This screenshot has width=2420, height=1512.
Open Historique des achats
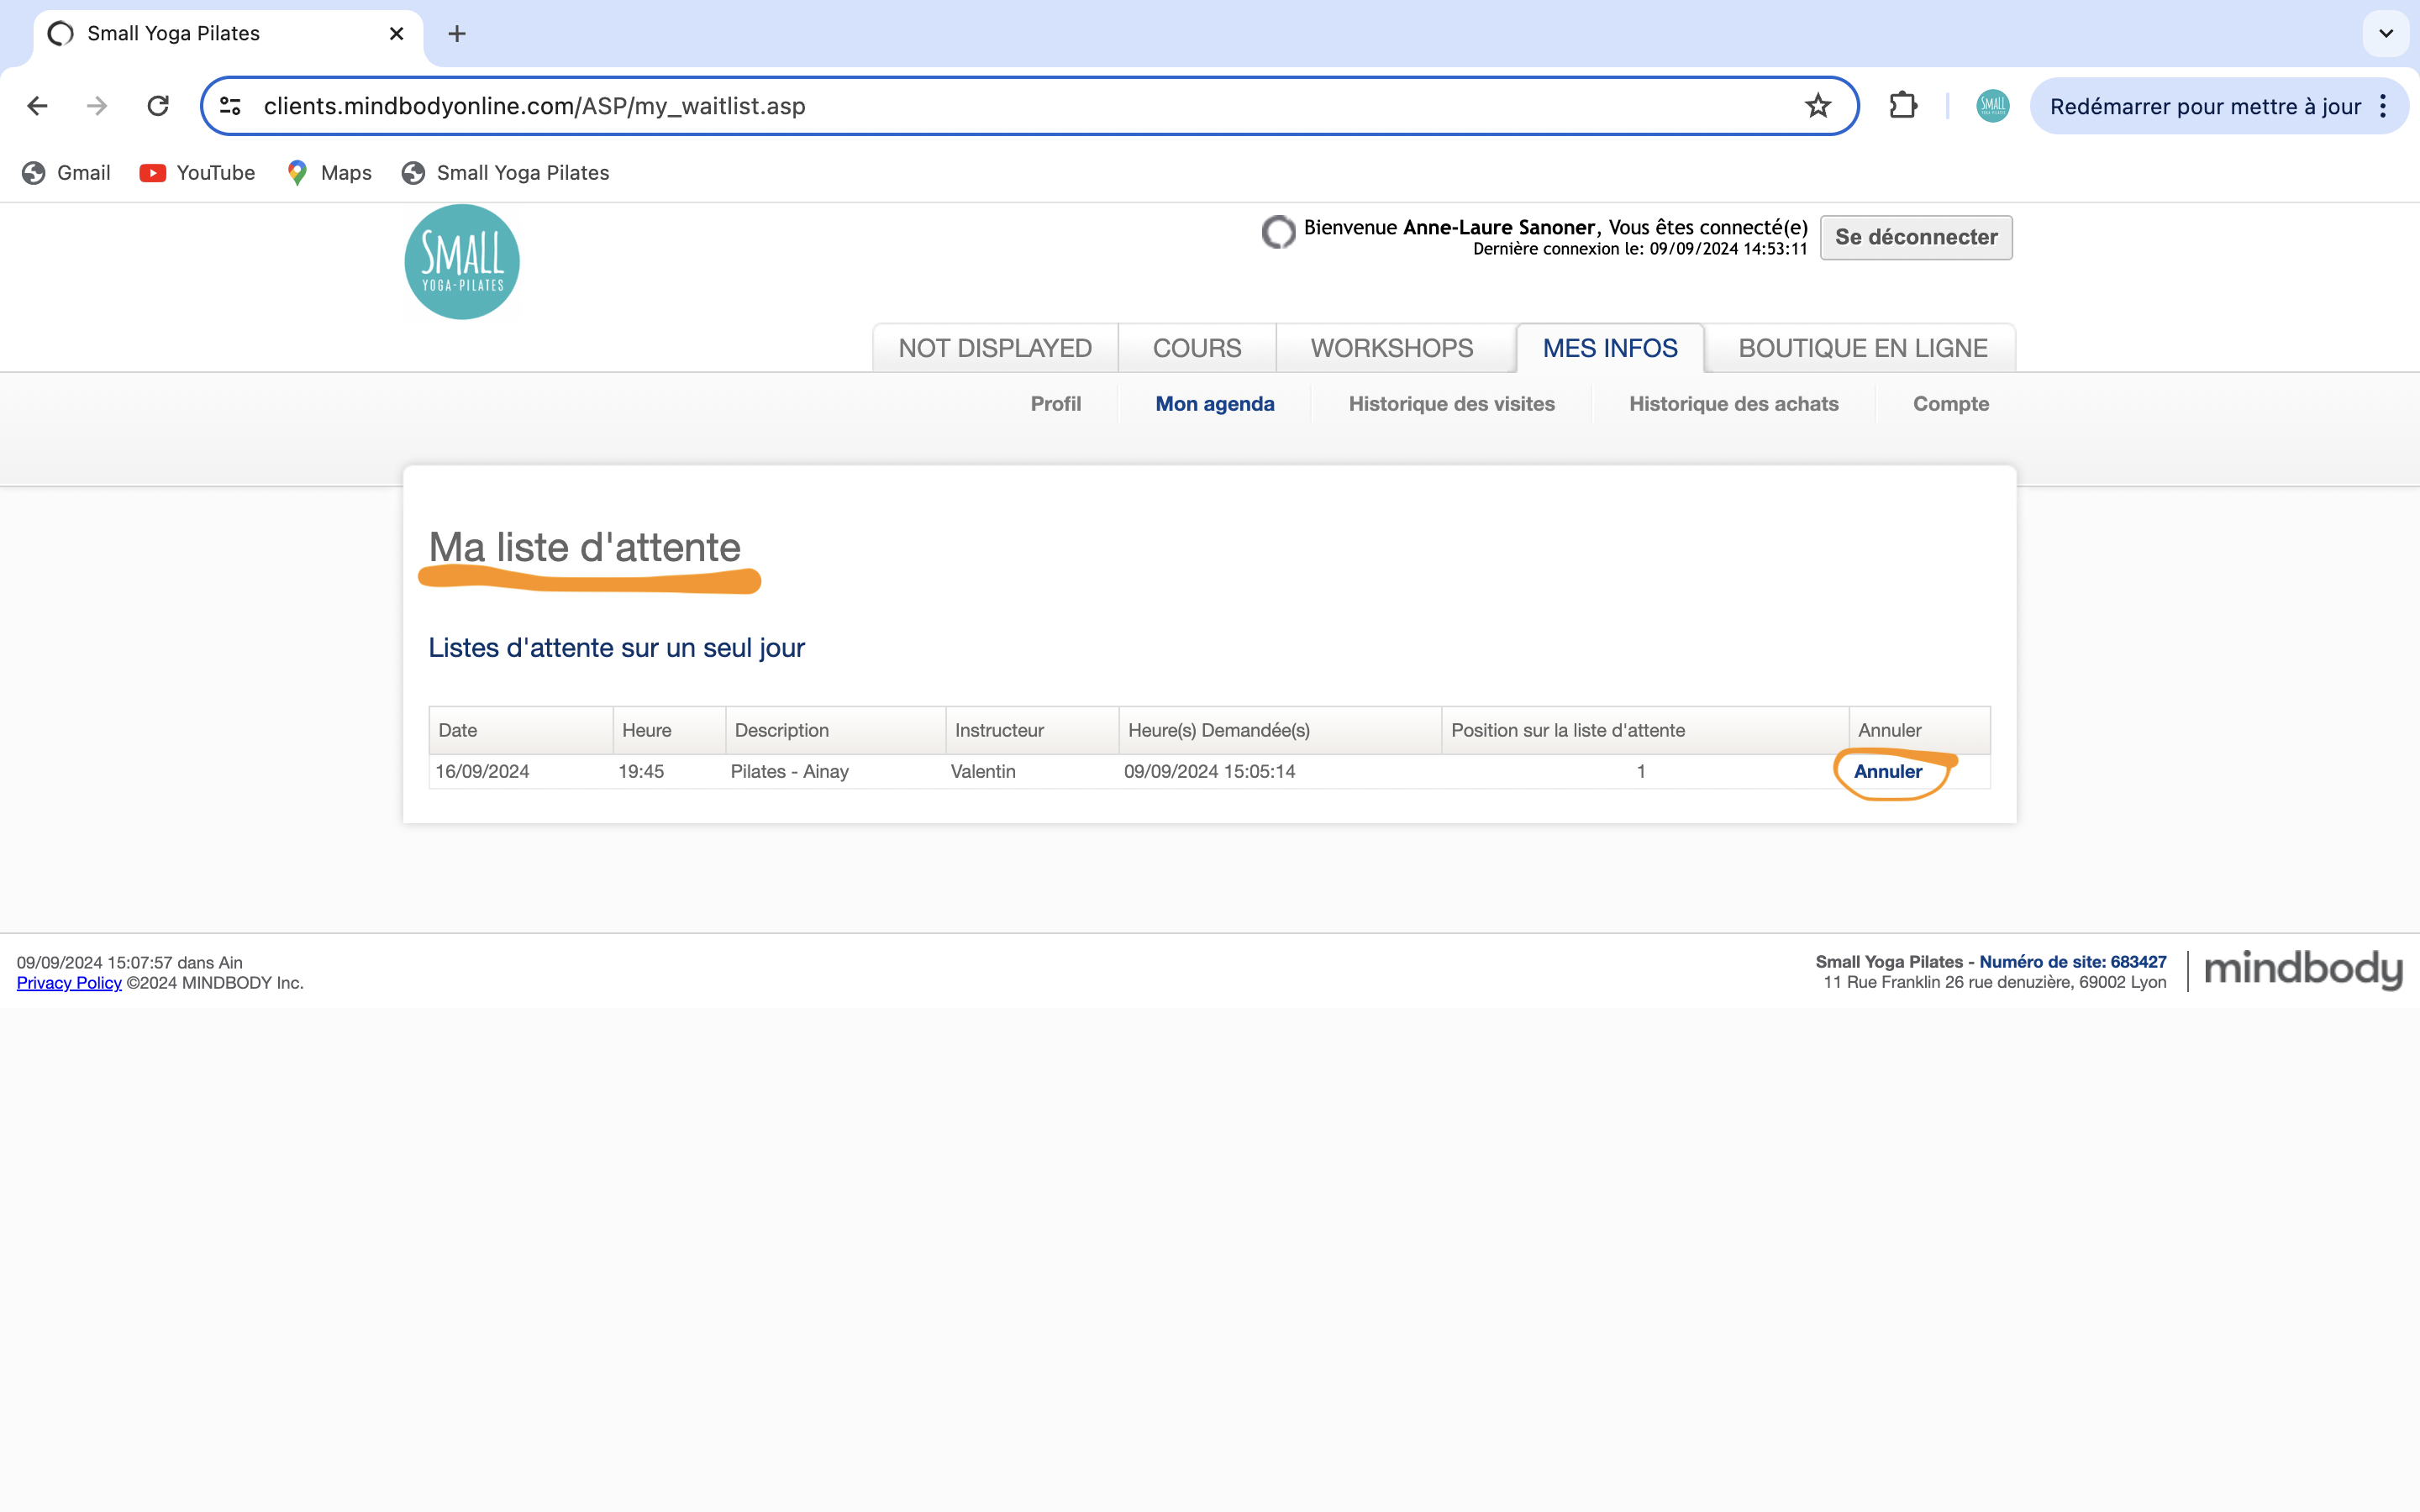1734,404
